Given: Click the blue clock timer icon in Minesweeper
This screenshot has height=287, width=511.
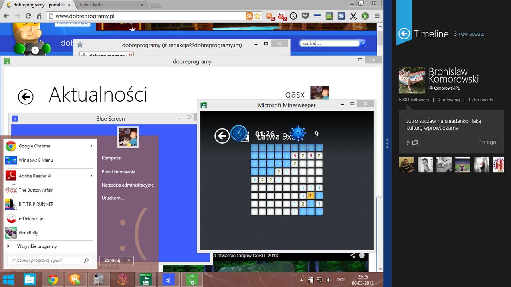Looking at the screenshot, I should (x=239, y=133).
